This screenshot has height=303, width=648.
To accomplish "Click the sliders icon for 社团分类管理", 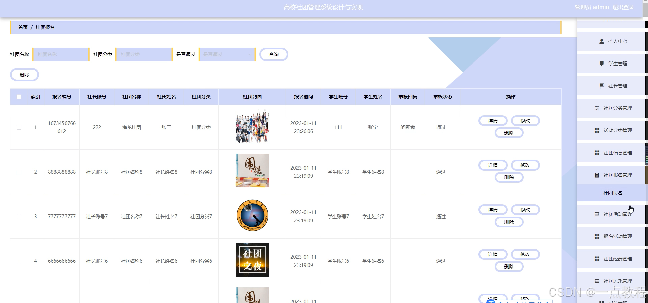I will tap(597, 108).
